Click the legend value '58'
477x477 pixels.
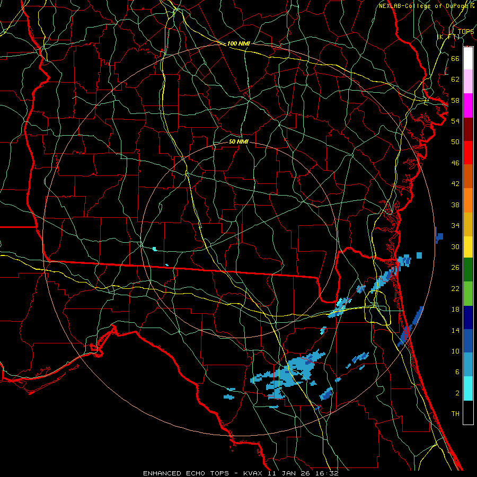click(455, 100)
